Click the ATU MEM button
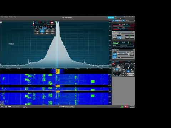Viewport: 171px width, 128px height. pyautogui.click(x=132, y=38)
